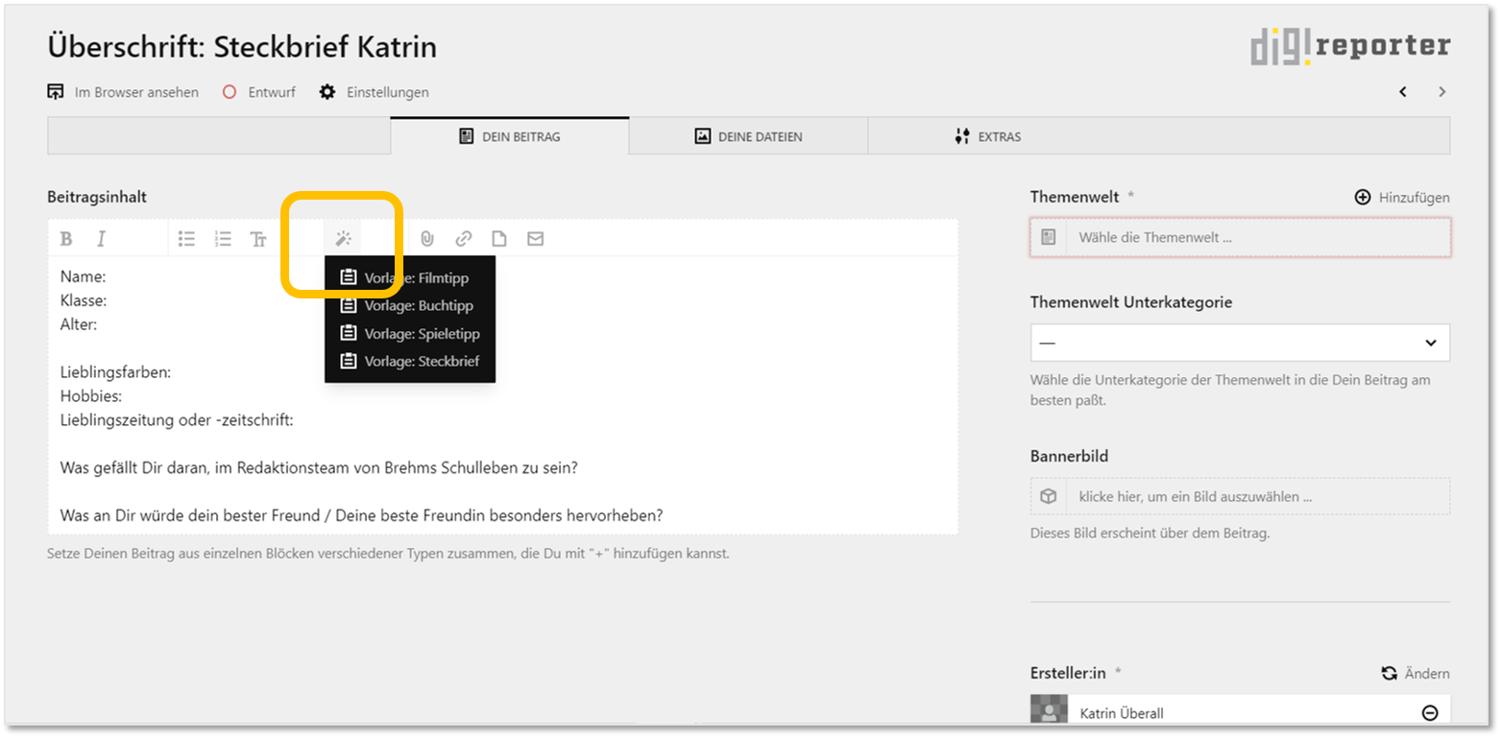Click the Themenwelt field newspaper icon

pos(1049,237)
